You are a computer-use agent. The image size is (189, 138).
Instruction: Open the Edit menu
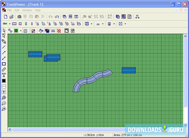17,10
